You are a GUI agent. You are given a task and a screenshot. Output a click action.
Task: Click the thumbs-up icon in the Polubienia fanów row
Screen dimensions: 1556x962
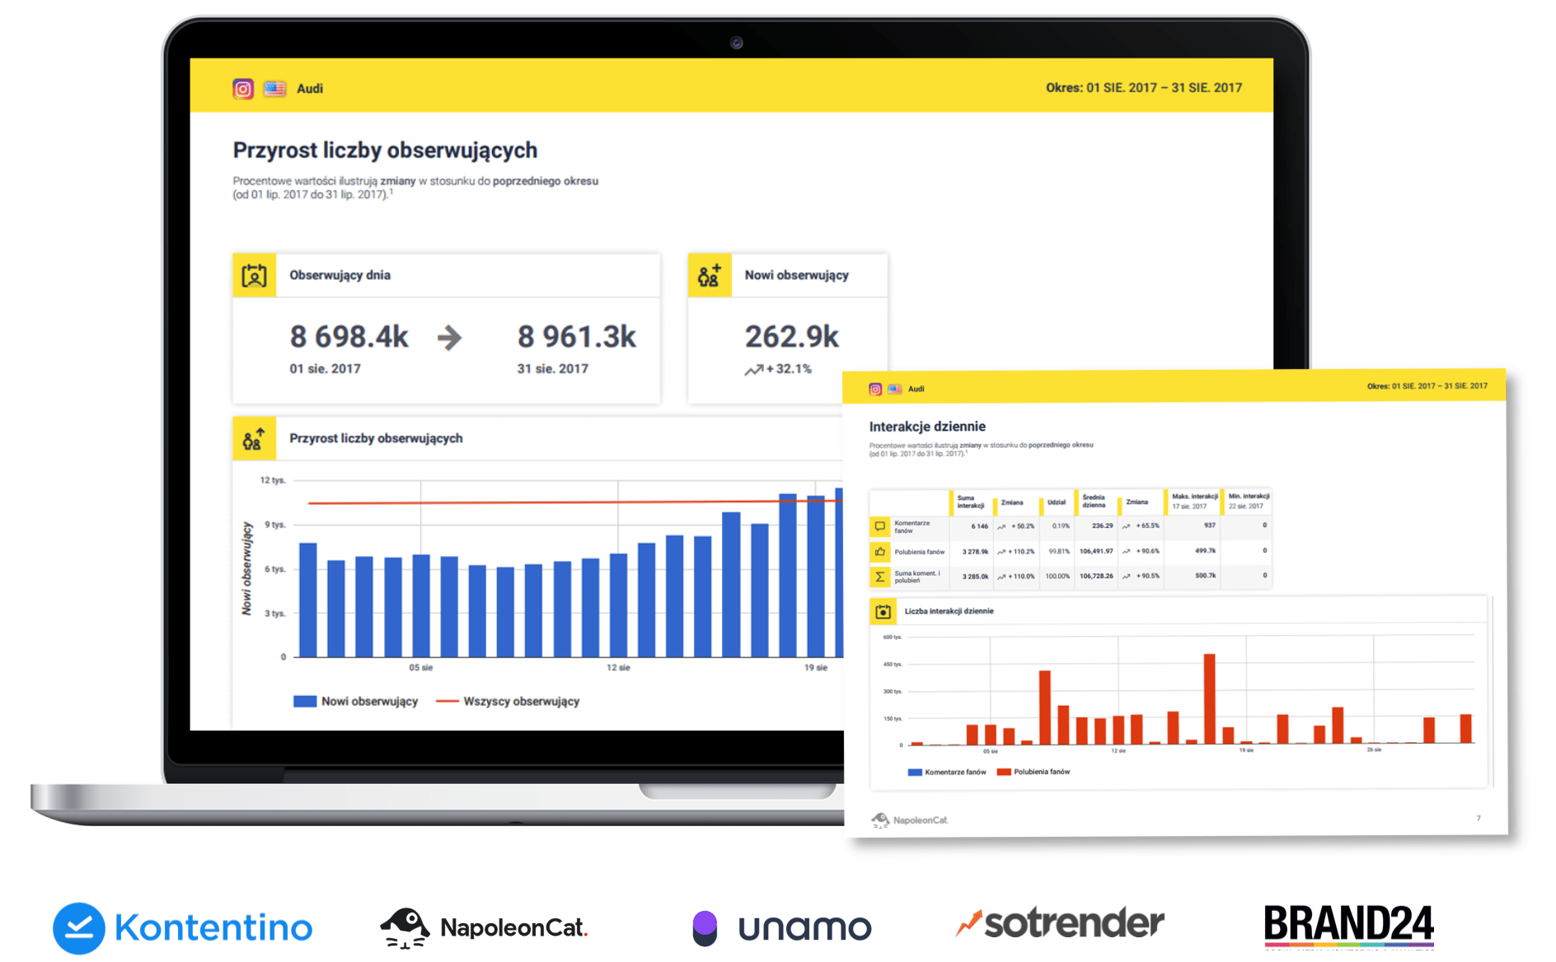[x=880, y=552]
